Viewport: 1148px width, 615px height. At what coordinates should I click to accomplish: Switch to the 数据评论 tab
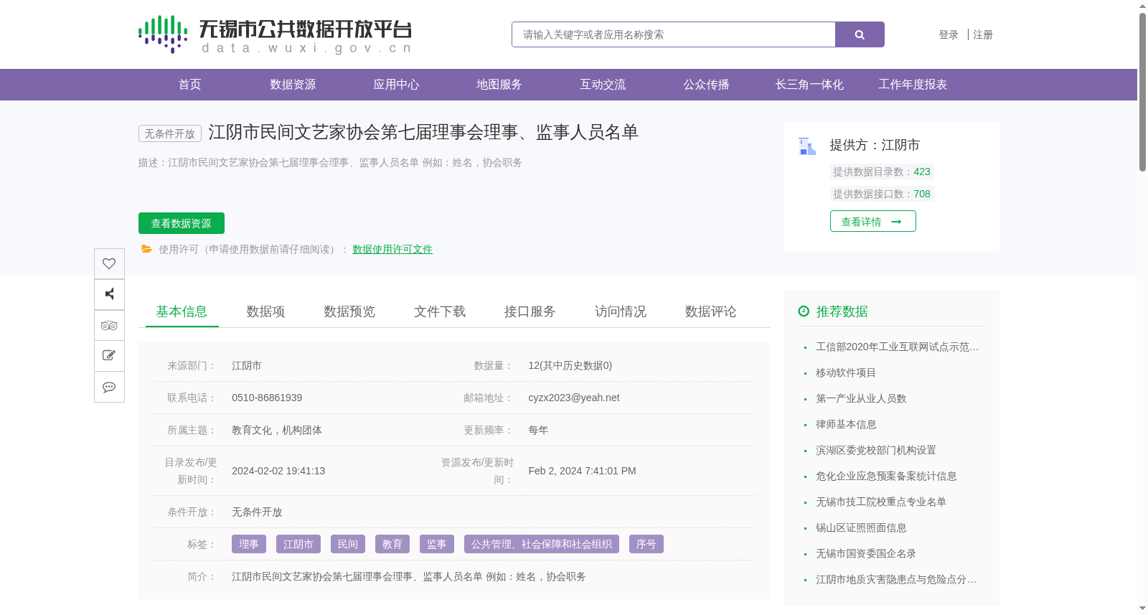[711, 311]
